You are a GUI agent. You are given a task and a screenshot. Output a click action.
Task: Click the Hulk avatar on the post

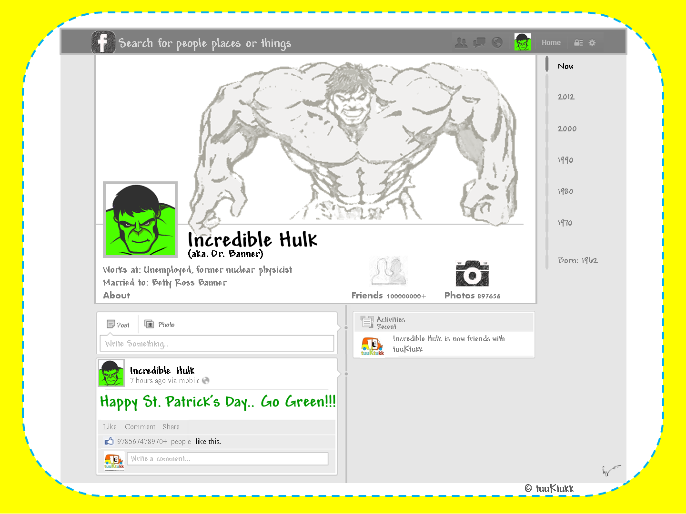(111, 373)
